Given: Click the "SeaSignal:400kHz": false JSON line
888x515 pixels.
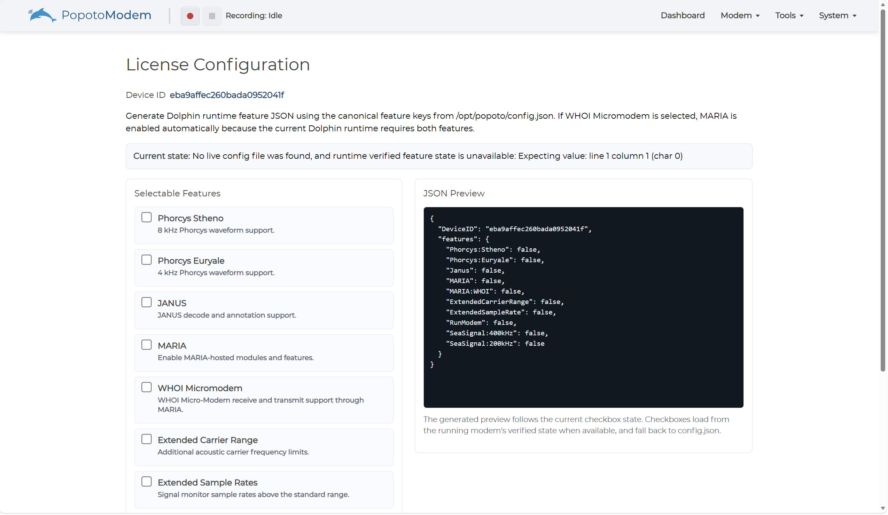Looking at the screenshot, I should click(x=498, y=333).
